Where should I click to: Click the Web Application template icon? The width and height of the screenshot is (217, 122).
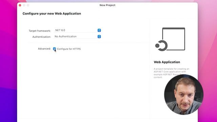click(170, 39)
